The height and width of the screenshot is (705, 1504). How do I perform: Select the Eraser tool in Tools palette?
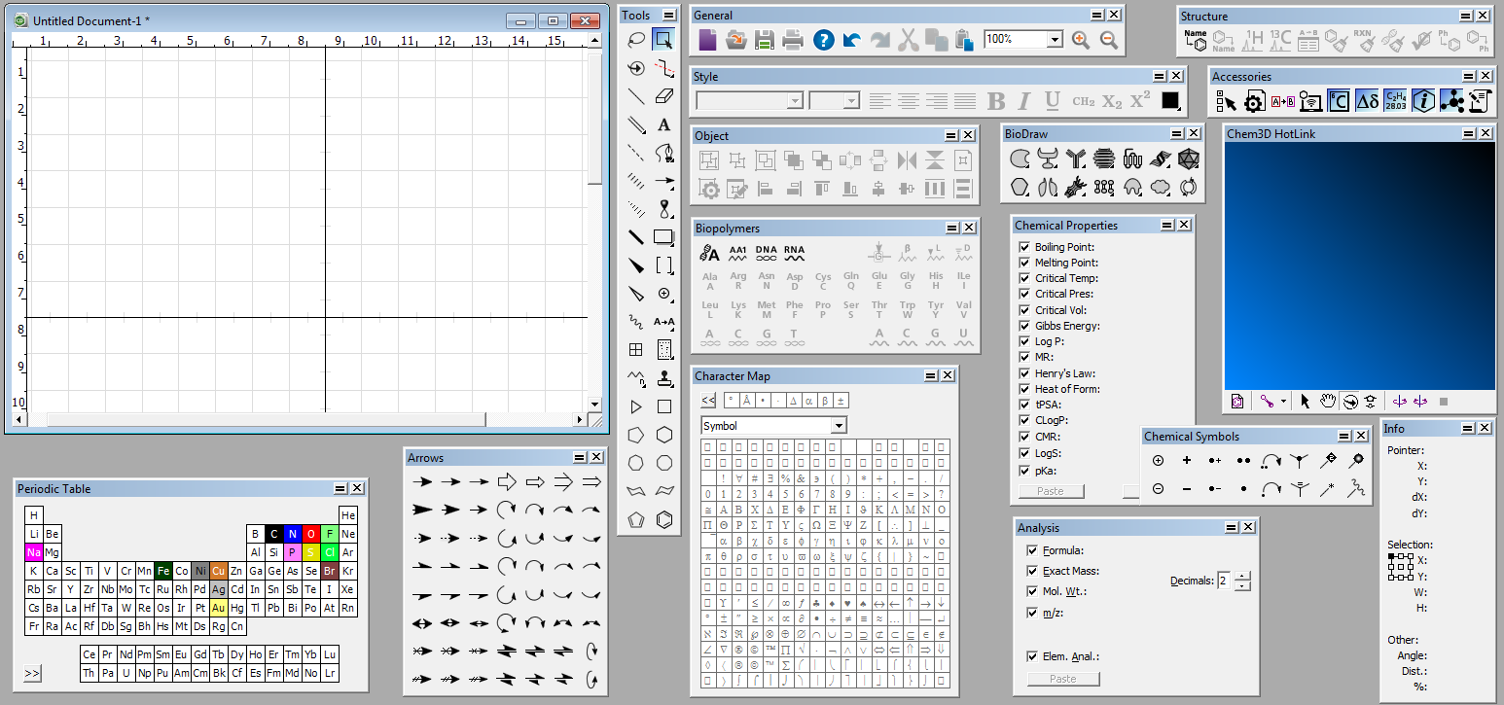click(664, 96)
